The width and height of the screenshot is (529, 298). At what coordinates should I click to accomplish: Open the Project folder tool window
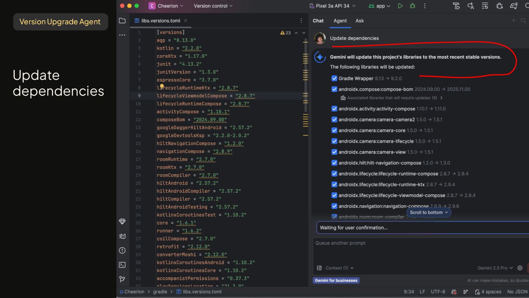coord(122,21)
